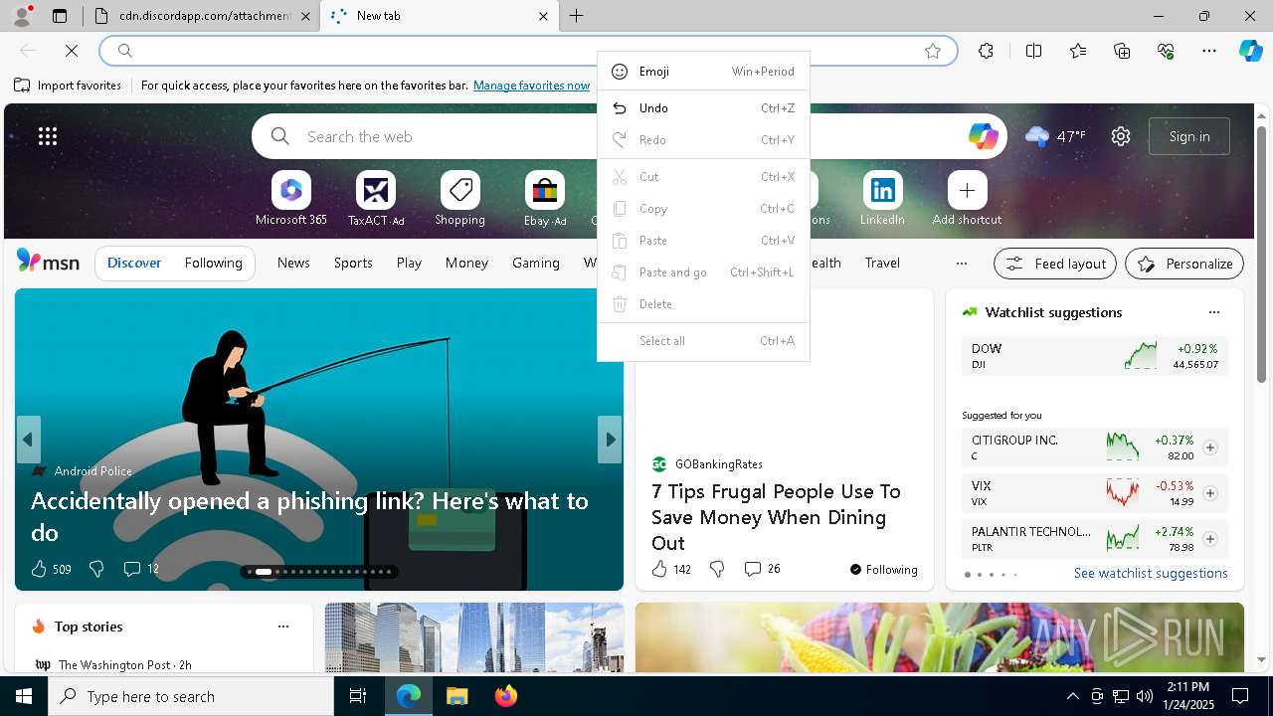Screen dimensions: 1273x716
Task: Launch the Copilot sidebar icon
Action: [x=1250, y=51]
